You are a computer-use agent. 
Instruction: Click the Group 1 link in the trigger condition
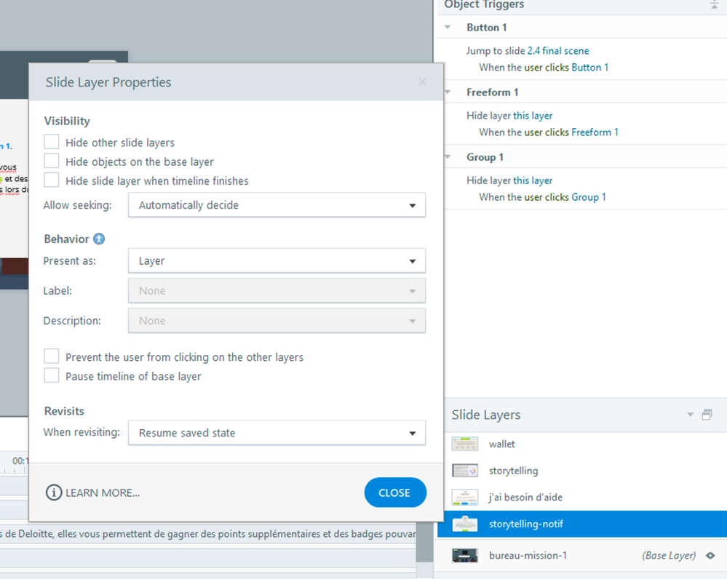[589, 197]
